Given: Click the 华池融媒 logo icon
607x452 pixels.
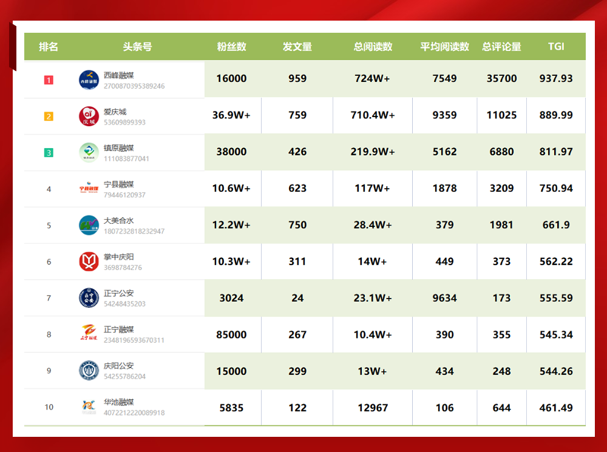Looking at the screenshot, I should click(89, 407).
